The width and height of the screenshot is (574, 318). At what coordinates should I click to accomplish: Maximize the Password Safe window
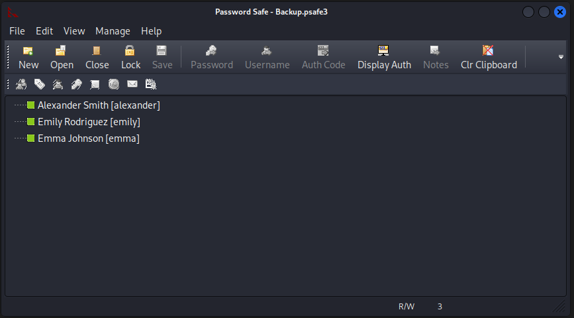coord(544,12)
